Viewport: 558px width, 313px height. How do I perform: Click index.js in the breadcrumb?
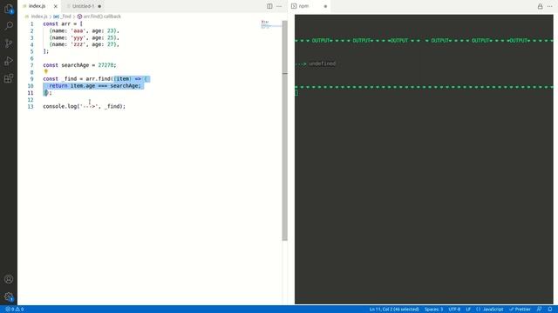point(38,17)
